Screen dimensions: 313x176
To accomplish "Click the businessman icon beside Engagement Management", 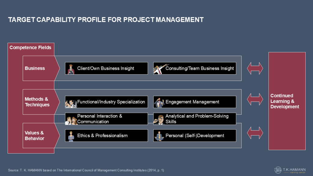I will [x=159, y=102].
